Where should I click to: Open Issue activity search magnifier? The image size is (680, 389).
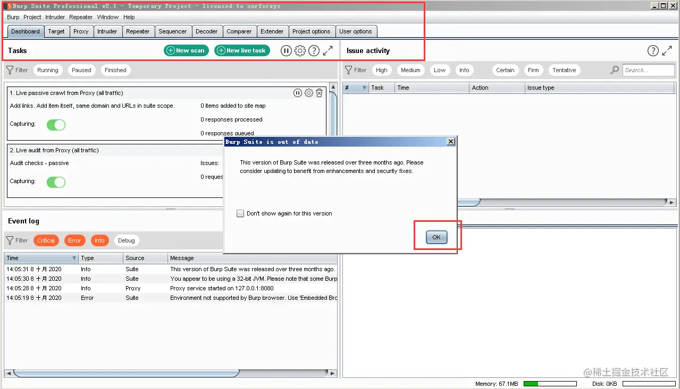[x=614, y=70]
